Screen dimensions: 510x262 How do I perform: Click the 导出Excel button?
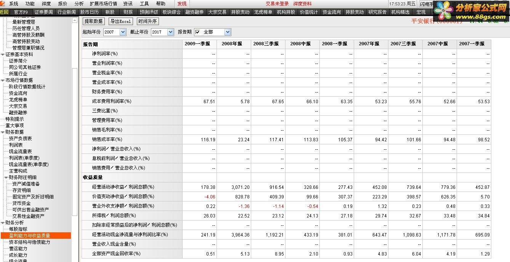(x=120, y=21)
